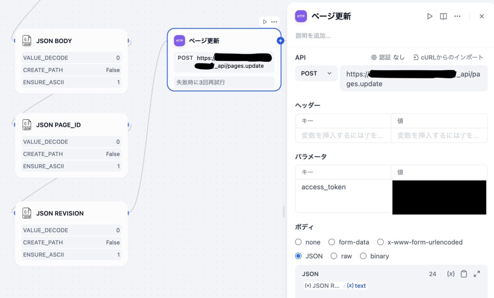Image resolution: width=494 pixels, height=298 pixels.
Task: Copy the JSON body using the clipboard icon
Action: point(464,274)
